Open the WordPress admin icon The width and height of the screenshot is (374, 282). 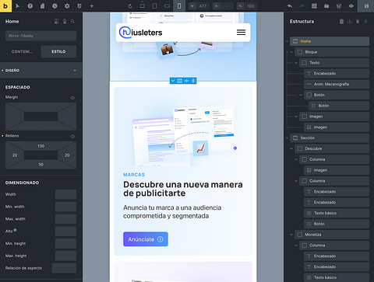(339, 5)
